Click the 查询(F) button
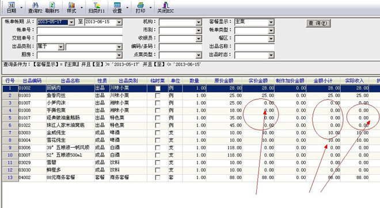Image resolution: width=380 pixels, height=208 pixels. click(318, 23)
